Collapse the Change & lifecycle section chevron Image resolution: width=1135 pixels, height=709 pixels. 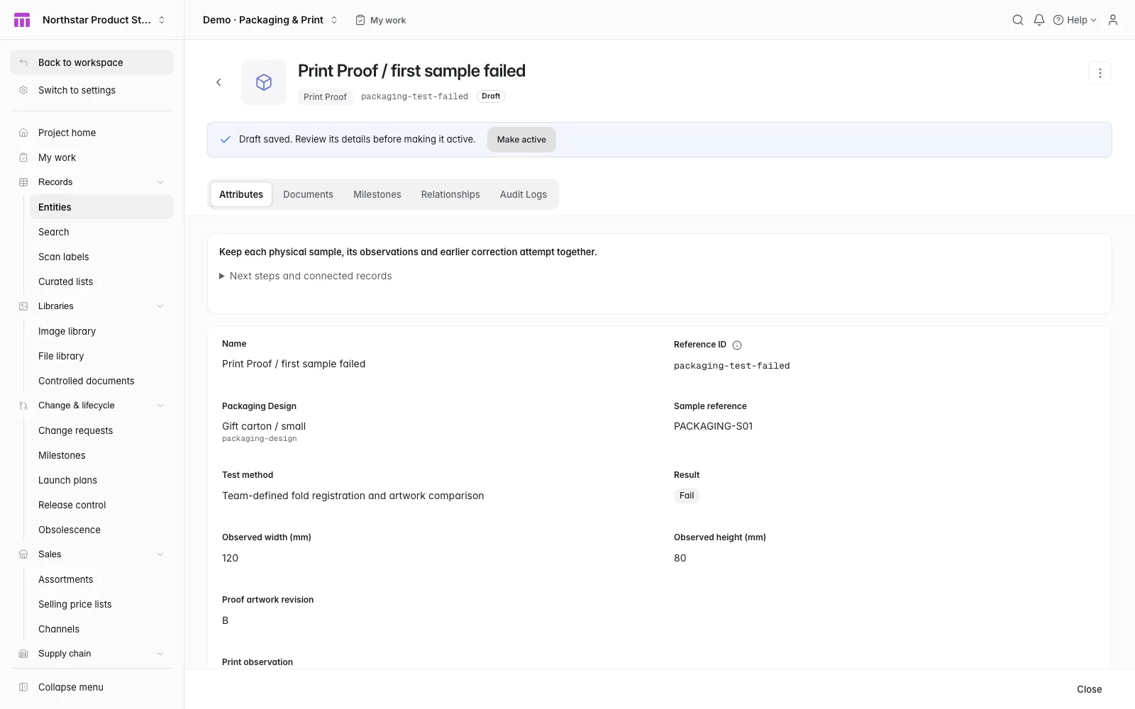pos(160,406)
